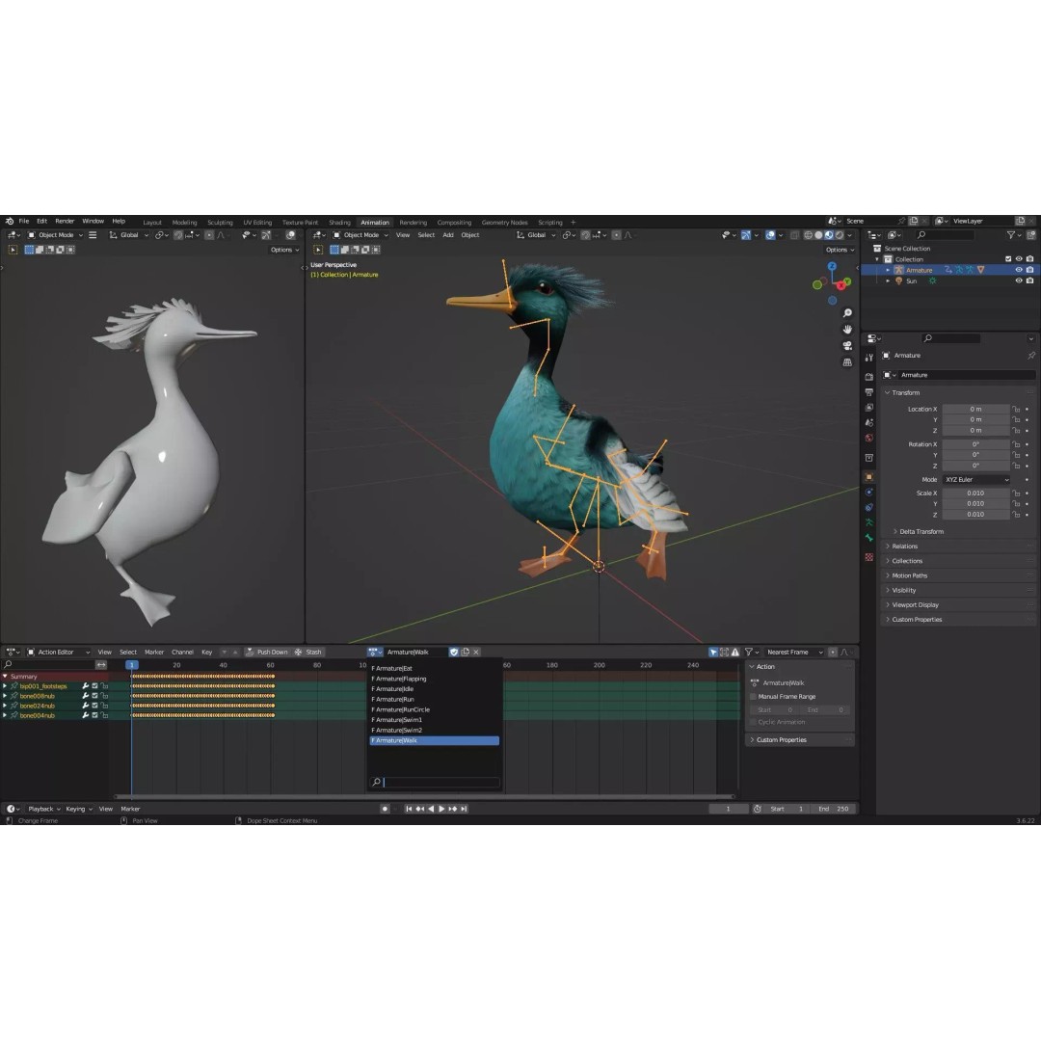Image resolution: width=1041 pixels, height=1041 pixels.
Task: Play the animation in reverse
Action: (431, 809)
